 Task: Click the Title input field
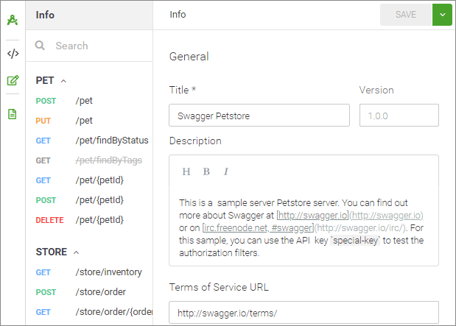(259, 116)
